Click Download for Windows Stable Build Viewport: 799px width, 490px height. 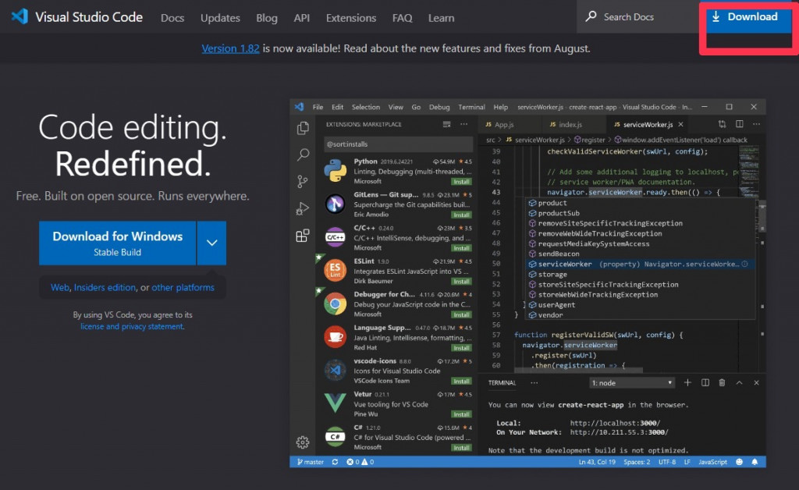[x=118, y=243]
